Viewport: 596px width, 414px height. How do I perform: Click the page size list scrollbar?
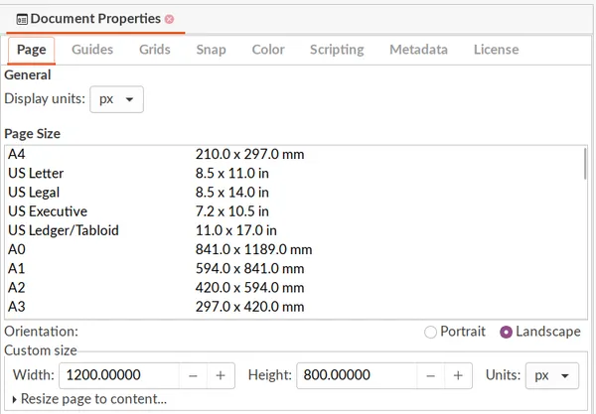[x=585, y=164]
